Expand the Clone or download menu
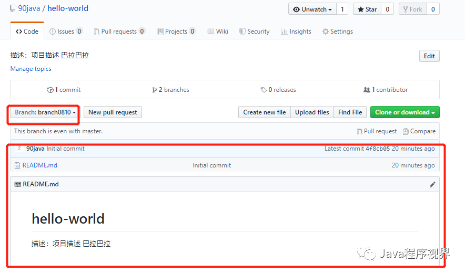This screenshot has width=465, height=274. [x=405, y=112]
